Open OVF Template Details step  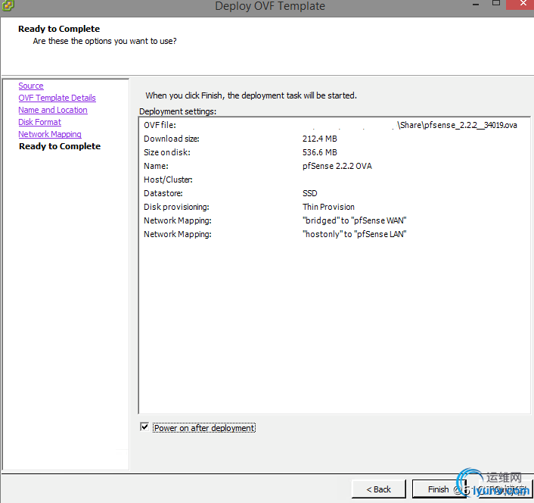click(x=57, y=98)
